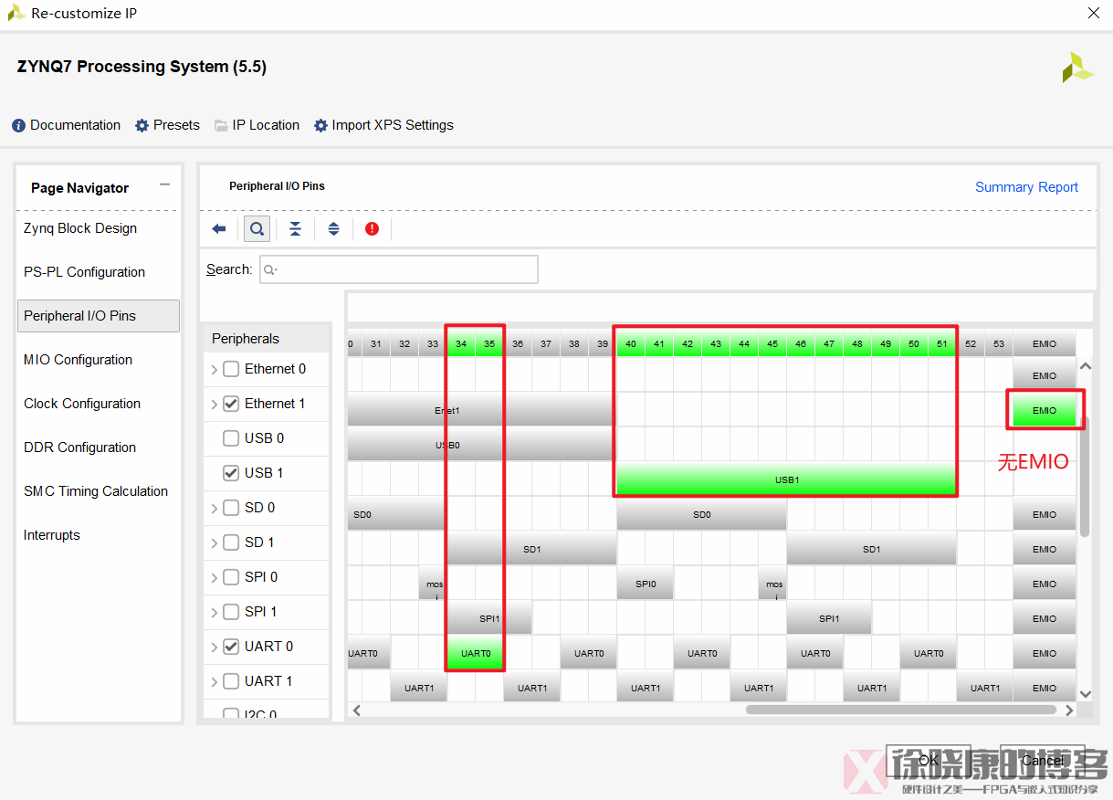Click the Collapse All toolbar icon
The height and width of the screenshot is (800, 1113).
click(295, 229)
